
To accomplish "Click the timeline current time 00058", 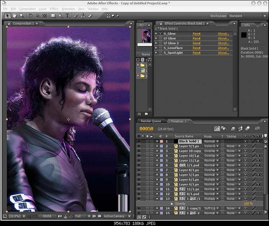I will coord(146,129).
